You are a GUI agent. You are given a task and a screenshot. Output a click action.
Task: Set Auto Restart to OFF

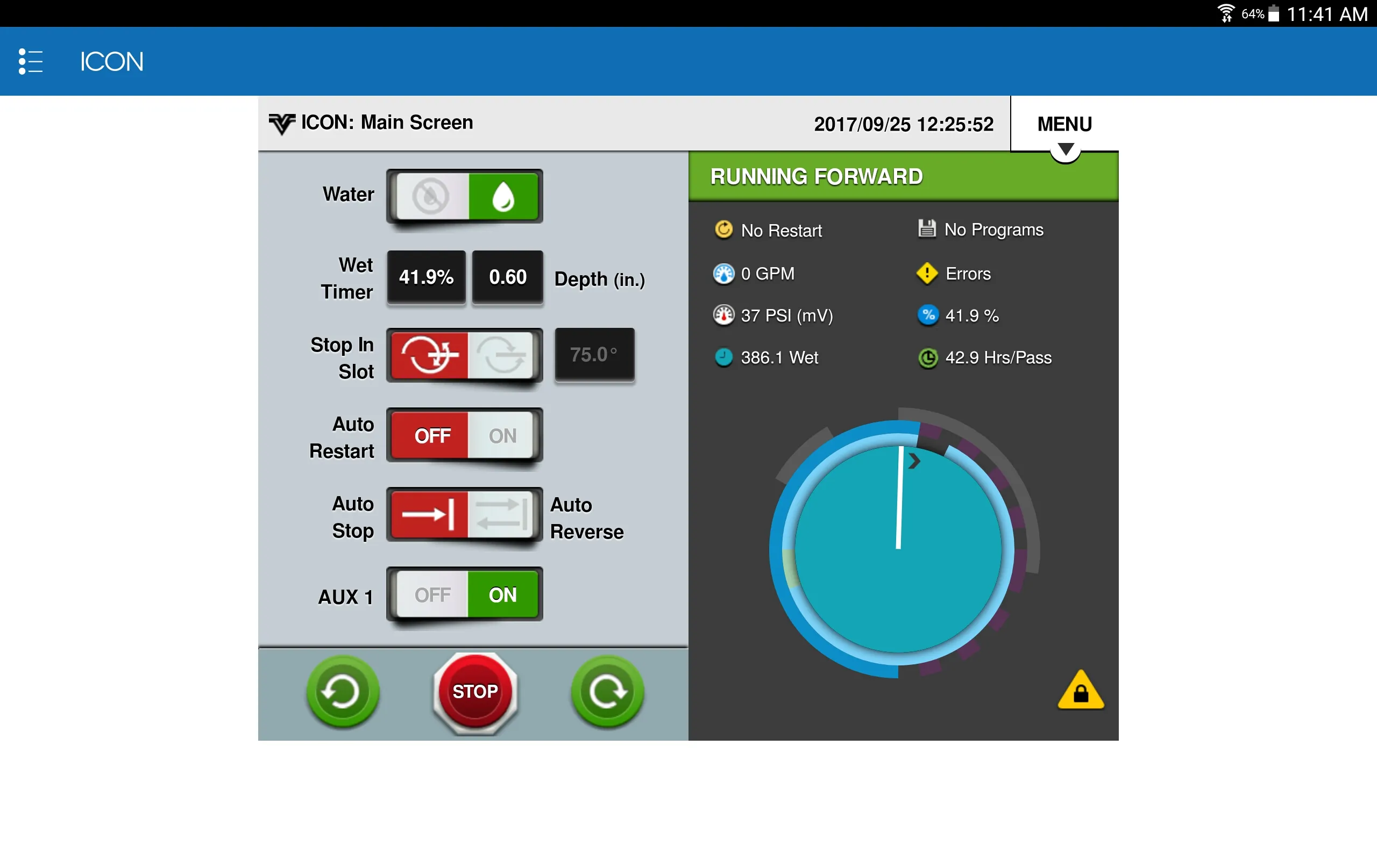(x=431, y=436)
